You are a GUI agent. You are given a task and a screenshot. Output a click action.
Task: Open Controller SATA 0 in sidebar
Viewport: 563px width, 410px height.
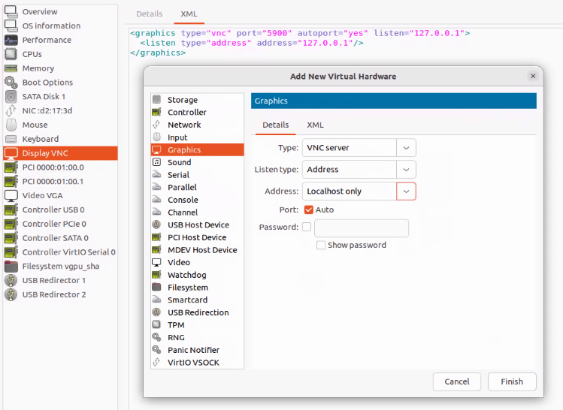click(60, 238)
